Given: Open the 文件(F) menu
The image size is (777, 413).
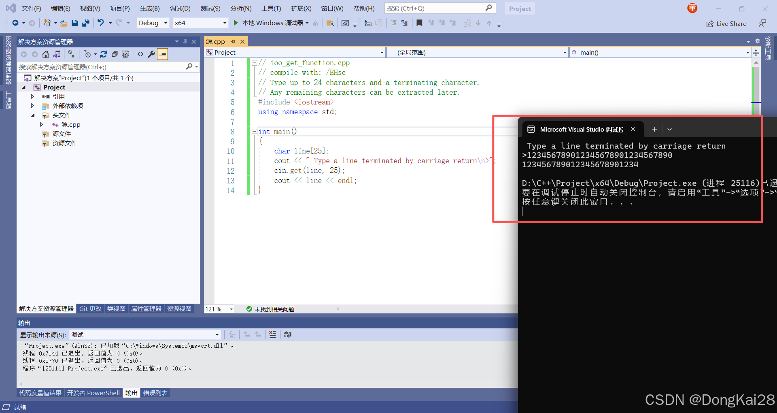Looking at the screenshot, I should tap(31, 8).
